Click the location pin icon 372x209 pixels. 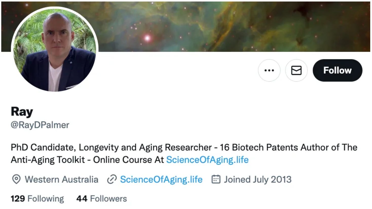click(x=16, y=179)
